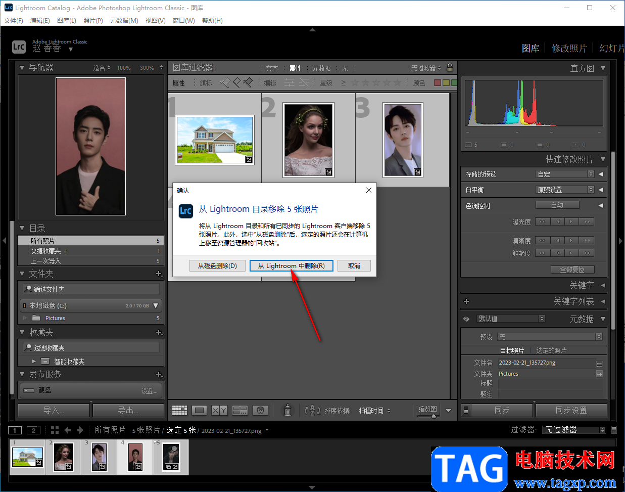The height and width of the screenshot is (492, 625).
Task: Open the 白平衡 原照设置 dropdown
Action: click(x=565, y=190)
